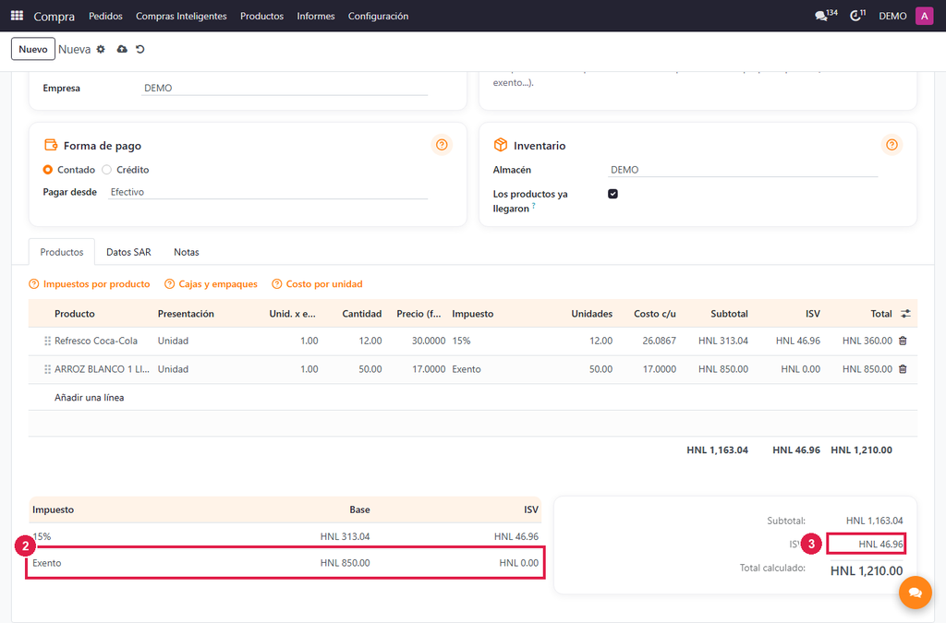
Task: Click the Nuevo button
Action: pyautogui.click(x=33, y=50)
